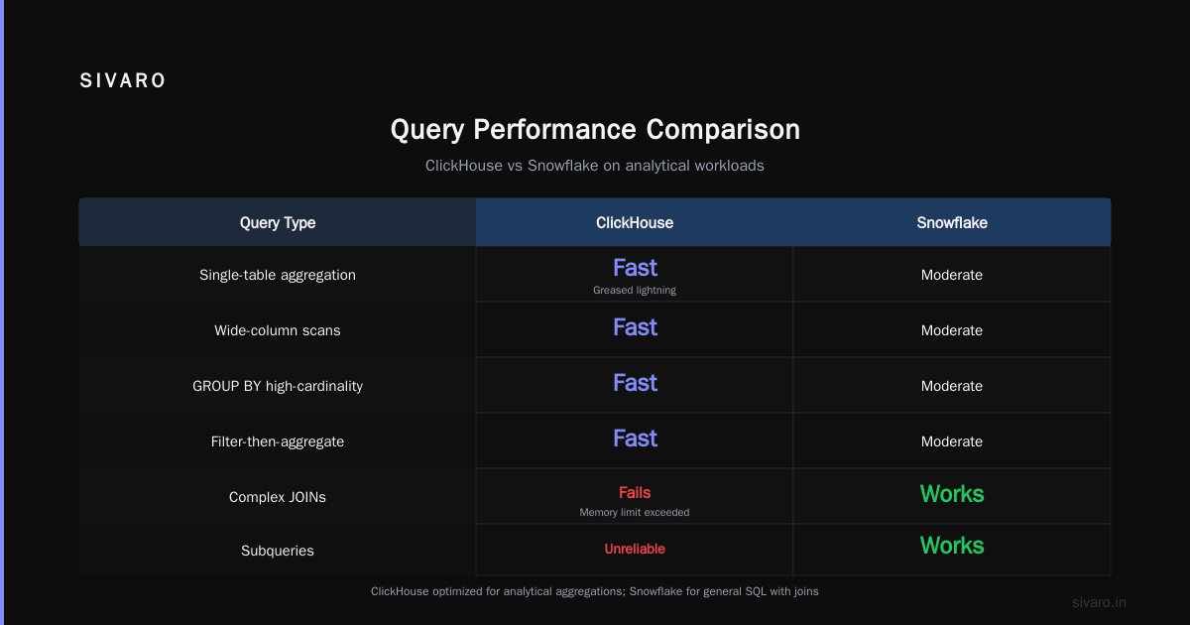The height and width of the screenshot is (625, 1190).
Task: Click "Unreliable" in the Subqueries row
Action: click(635, 549)
